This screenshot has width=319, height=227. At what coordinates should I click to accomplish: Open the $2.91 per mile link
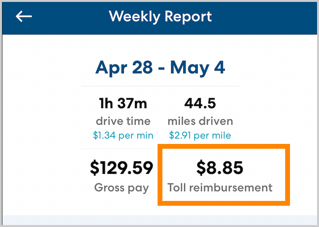coord(200,135)
